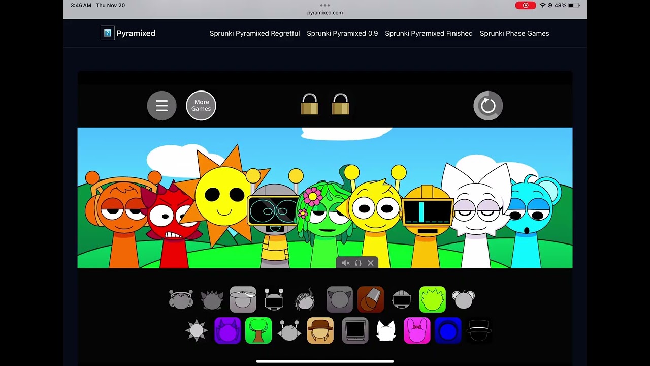Choose the gray sun character icon
Screen dimensions: 650x366
click(197, 330)
